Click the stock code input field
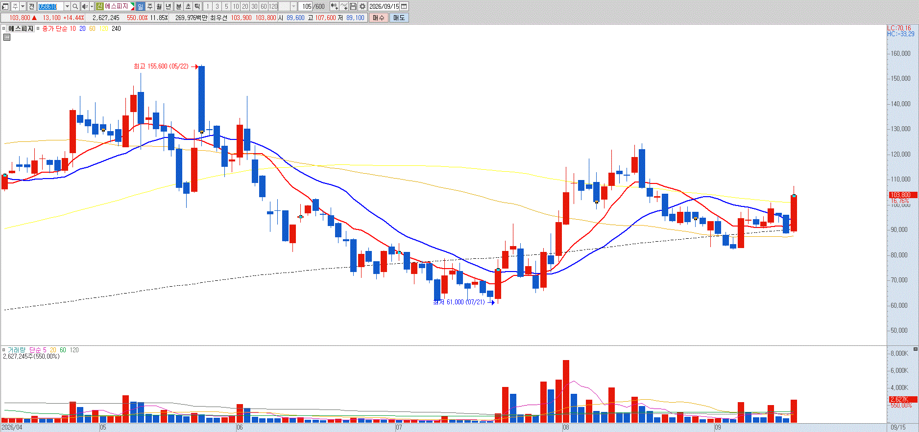 point(51,6)
